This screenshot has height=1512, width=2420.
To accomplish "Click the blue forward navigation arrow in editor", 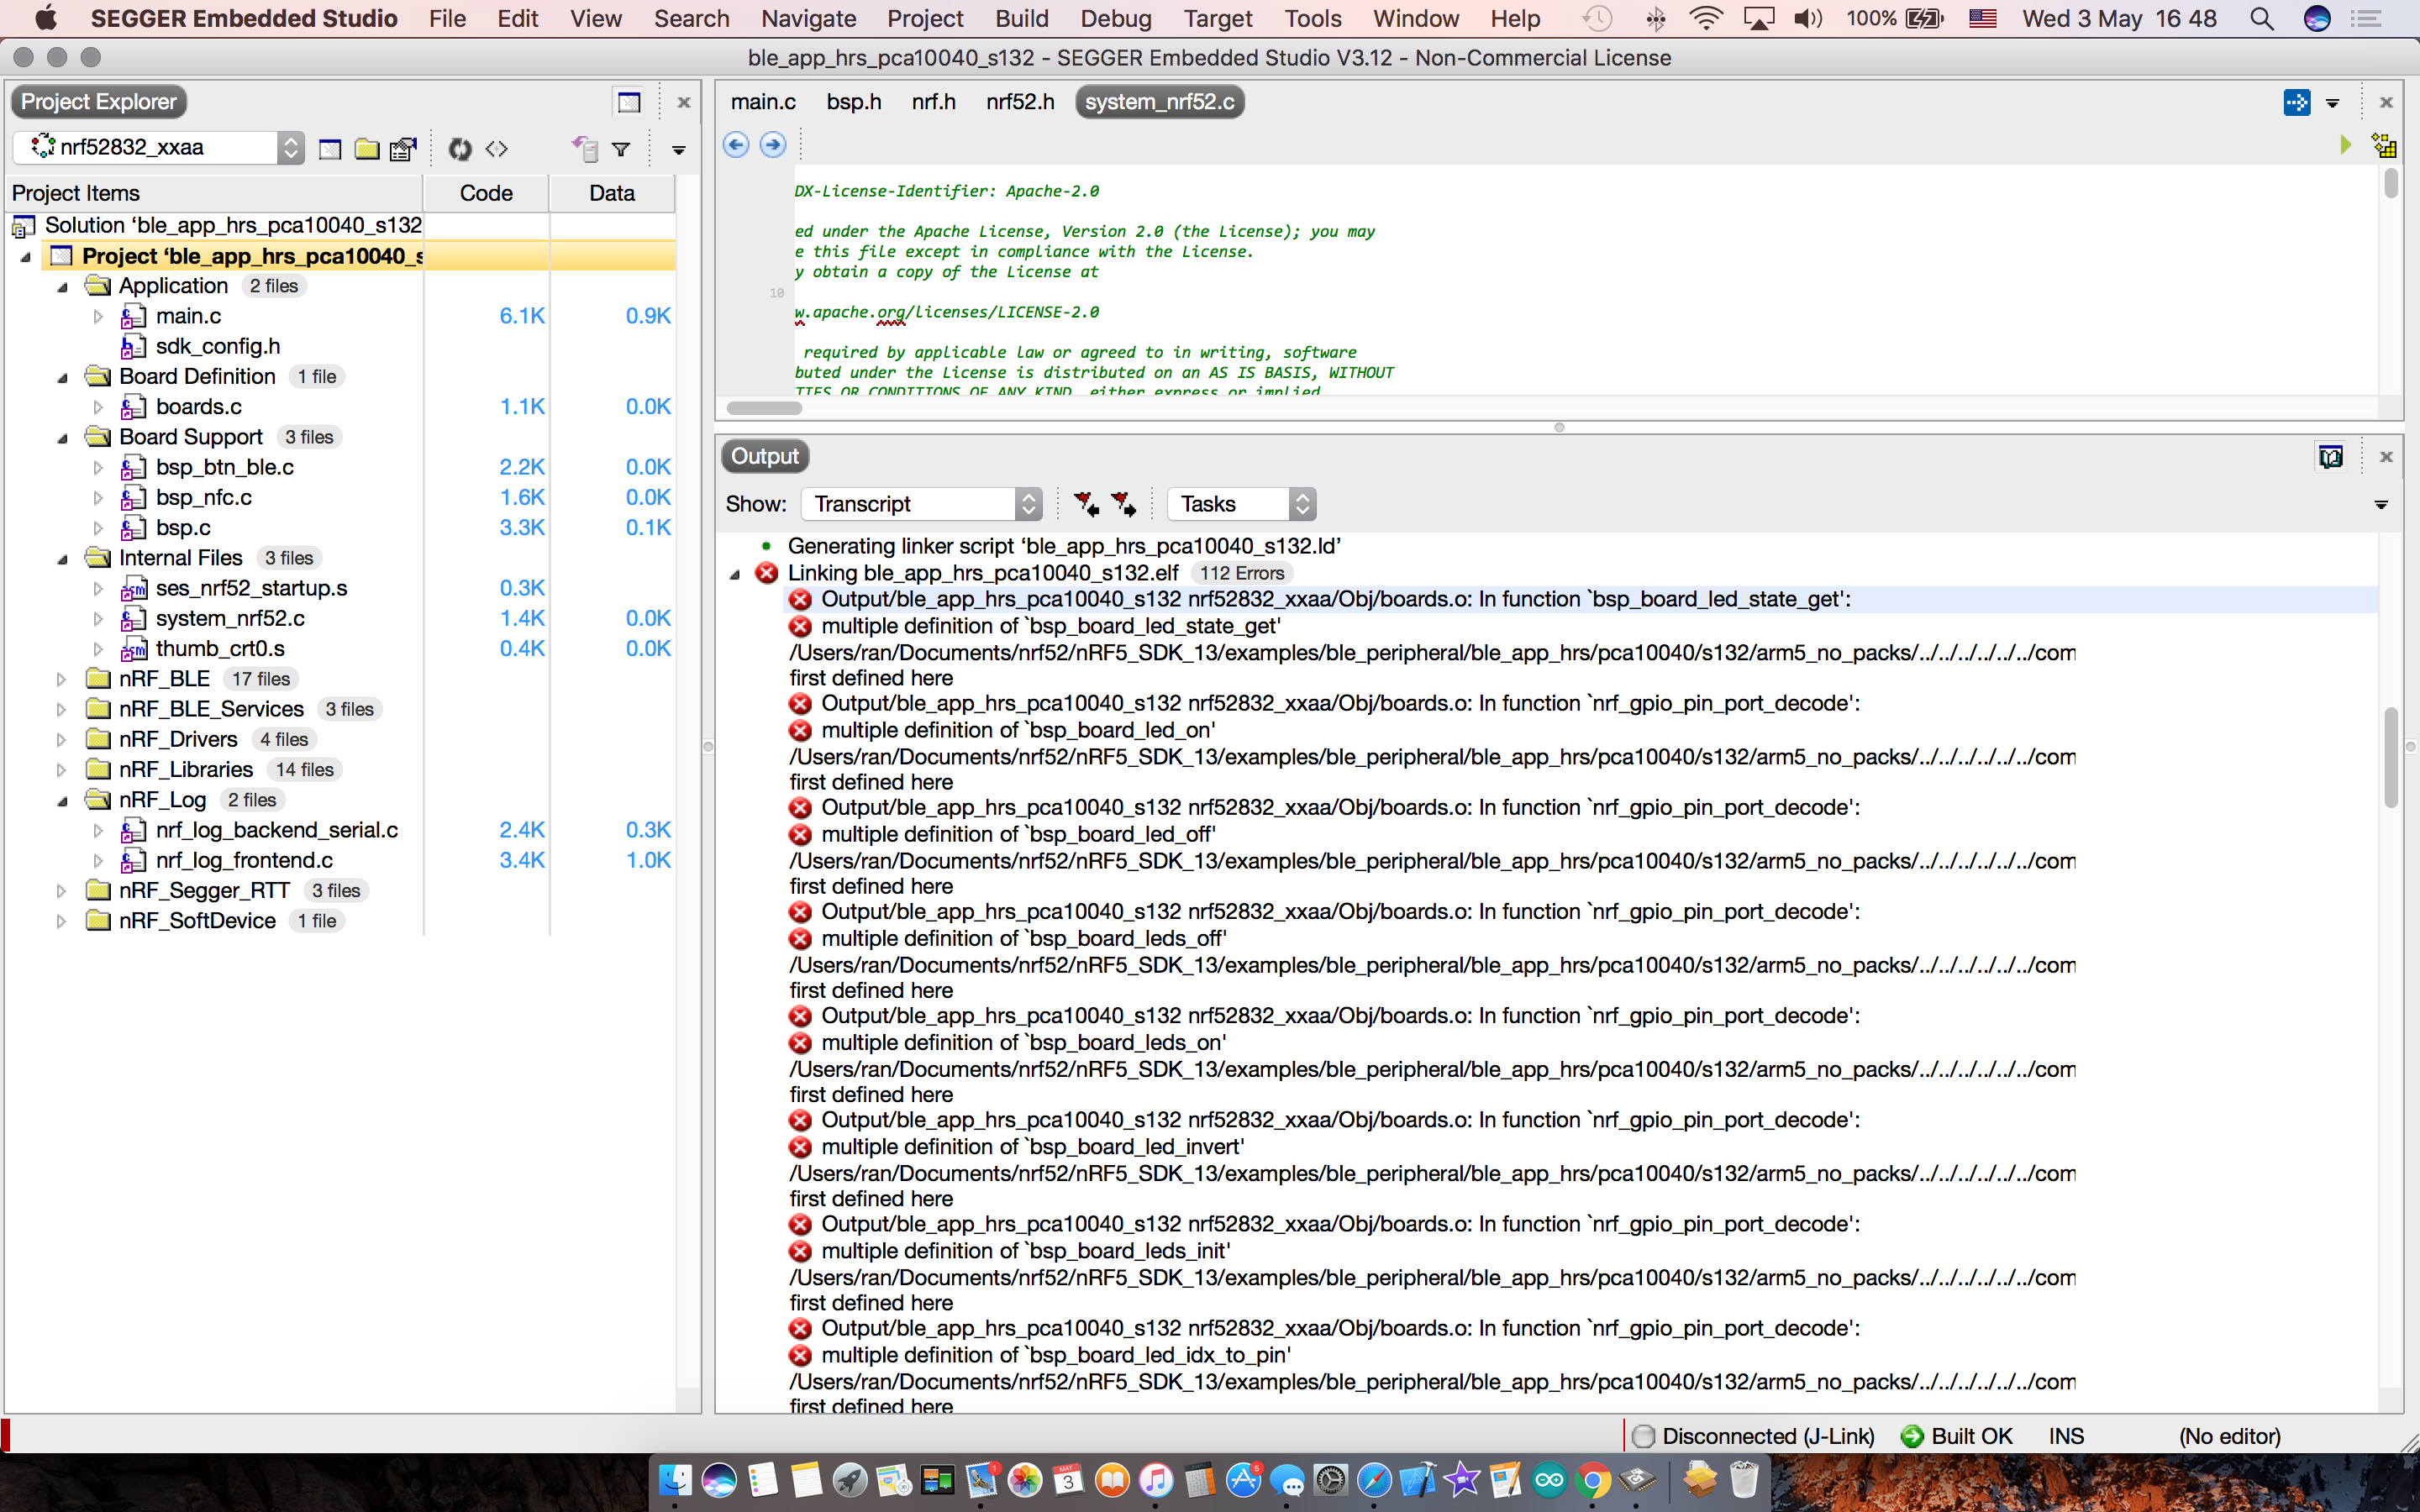I will (x=772, y=145).
